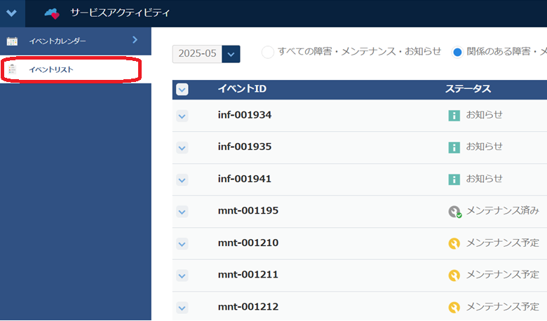Click the サービスアクティビティ title
The image size is (547, 321).
[120, 13]
